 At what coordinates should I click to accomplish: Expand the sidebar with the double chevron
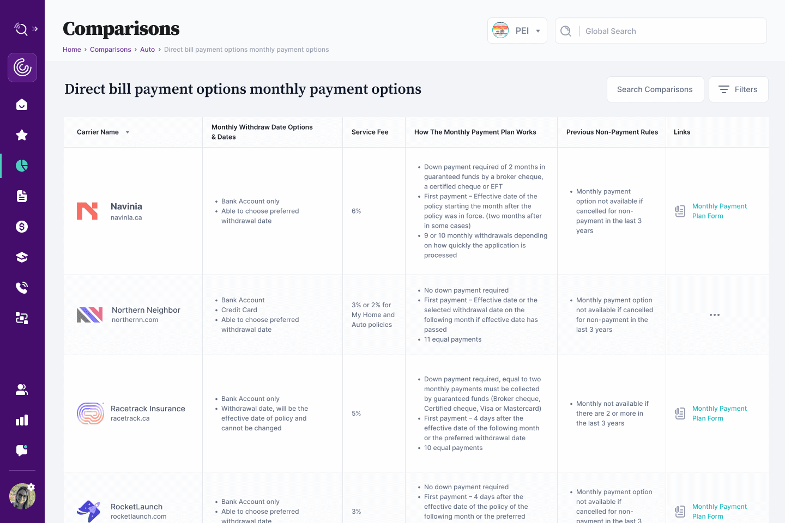[35, 29]
